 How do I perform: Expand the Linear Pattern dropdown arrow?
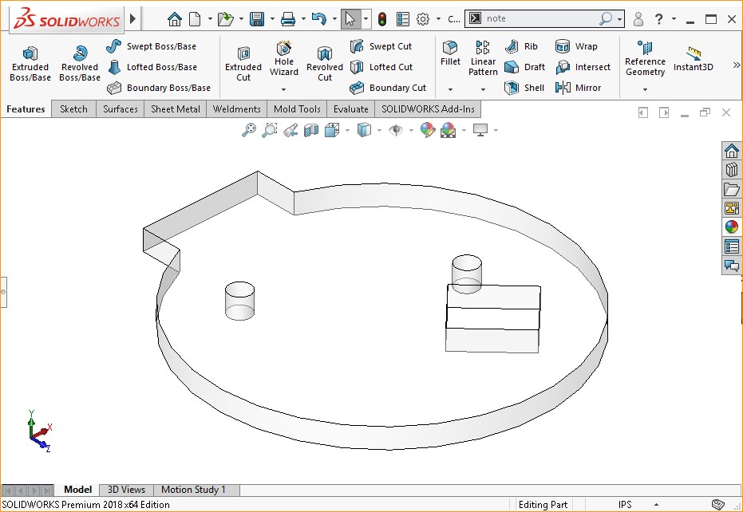tap(483, 89)
